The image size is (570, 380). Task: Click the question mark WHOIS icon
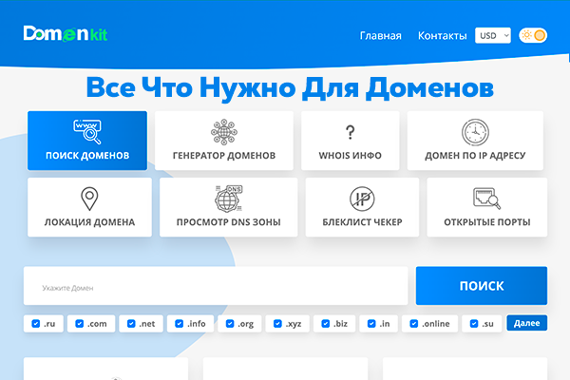pos(350,132)
